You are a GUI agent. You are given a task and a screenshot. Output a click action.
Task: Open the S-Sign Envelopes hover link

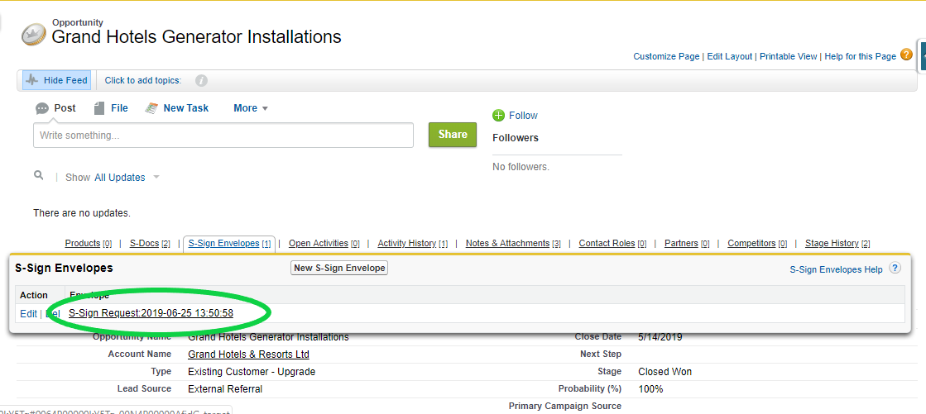tap(230, 243)
